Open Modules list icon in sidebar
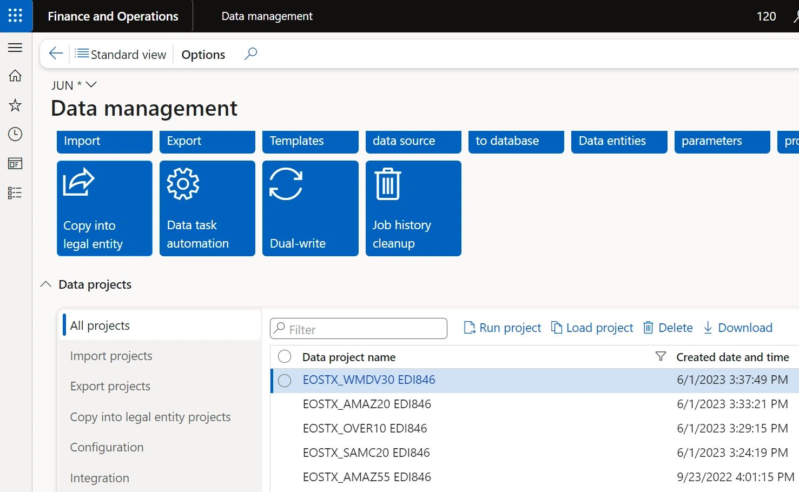 coord(15,192)
